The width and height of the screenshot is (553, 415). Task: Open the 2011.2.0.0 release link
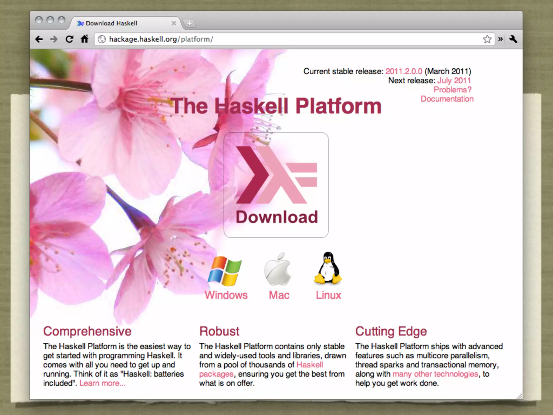(x=404, y=71)
